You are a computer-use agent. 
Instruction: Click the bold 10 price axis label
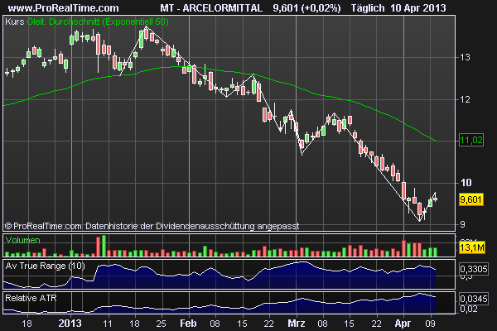point(466,182)
